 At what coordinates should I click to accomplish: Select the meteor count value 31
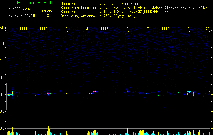[x=49, y=16]
